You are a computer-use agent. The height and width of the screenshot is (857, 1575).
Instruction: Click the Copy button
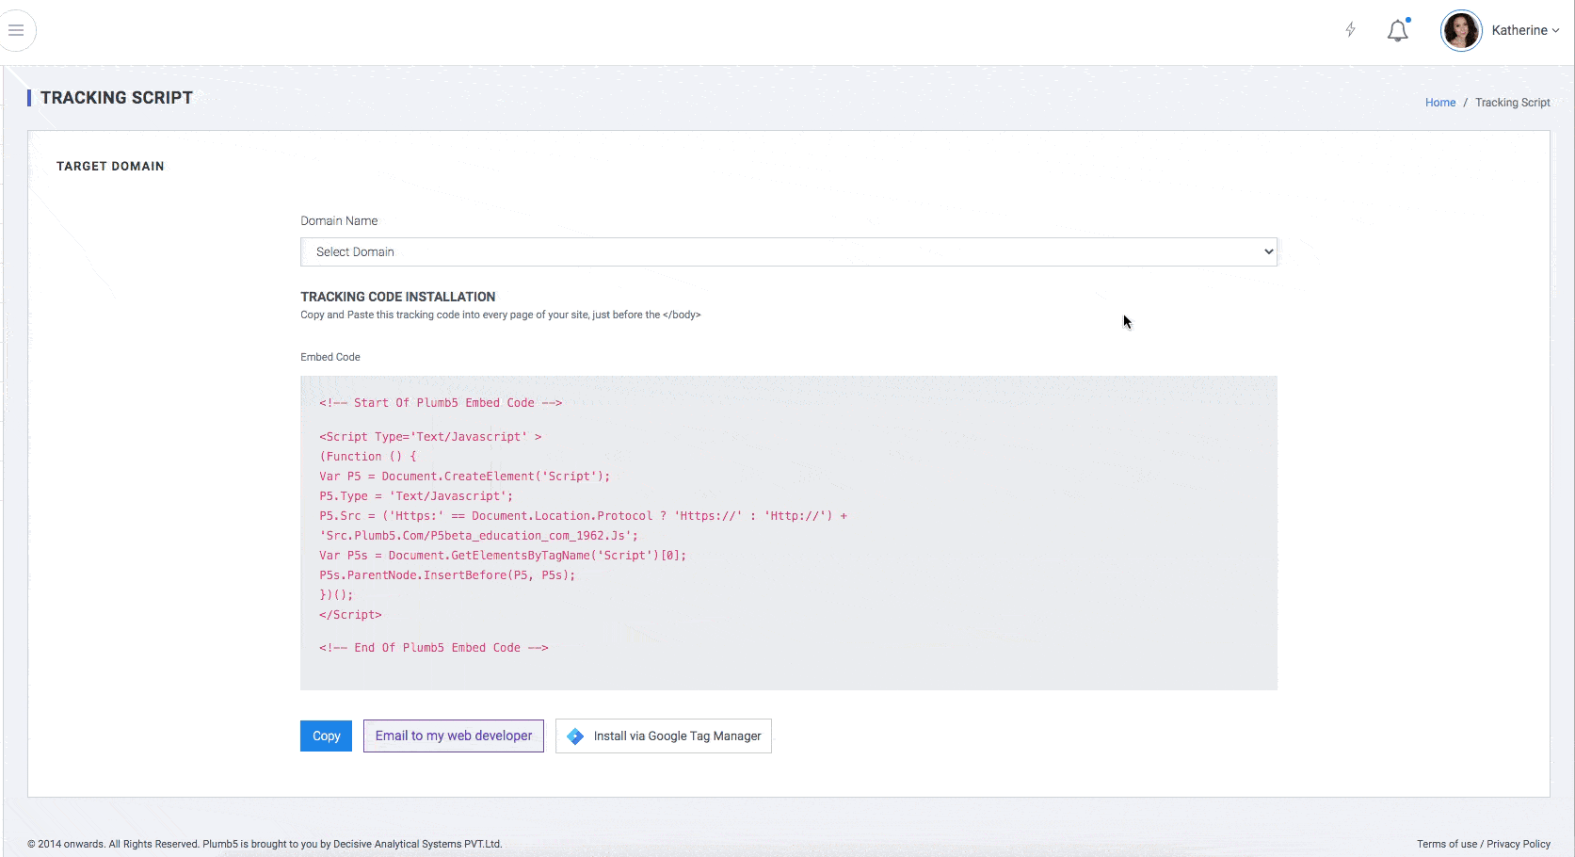(326, 736)
